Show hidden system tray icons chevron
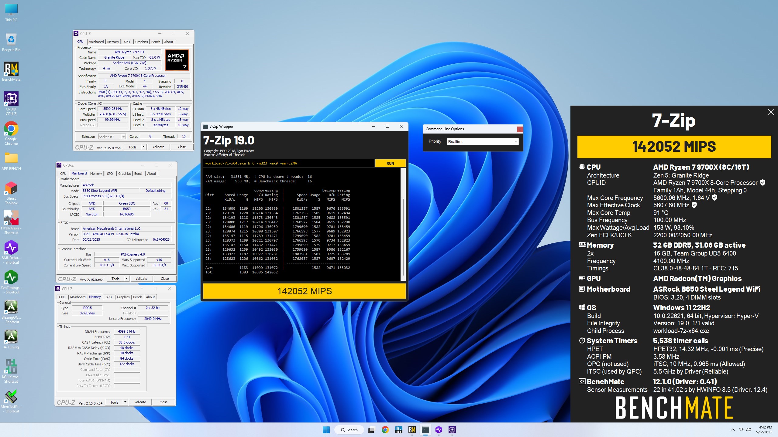The image size is (778, 437). pyautogui.click(x=733, y=430)
